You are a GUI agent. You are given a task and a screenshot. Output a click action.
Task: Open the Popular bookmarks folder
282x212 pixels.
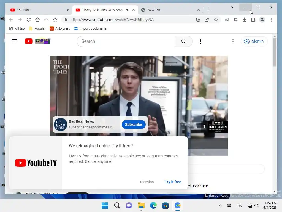pos(37,28)
